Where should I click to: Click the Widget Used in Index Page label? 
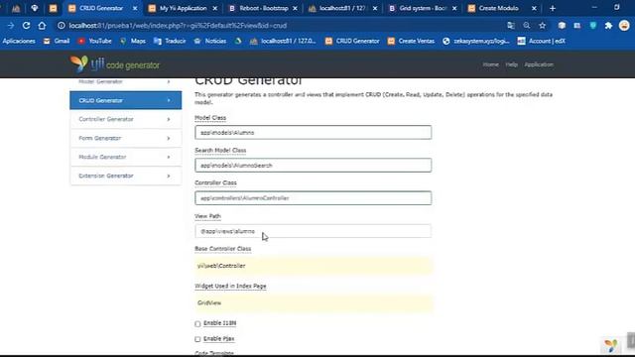pos(230,286)
